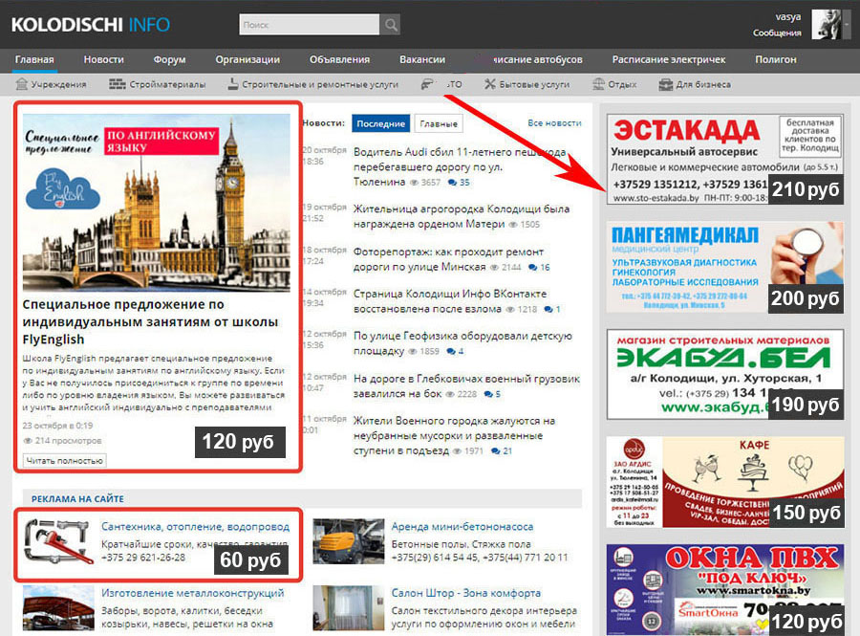Click the Строительные и ремонтные услуги icon
This screenshot has height=636, width=860.
click(x=232, y=84)
